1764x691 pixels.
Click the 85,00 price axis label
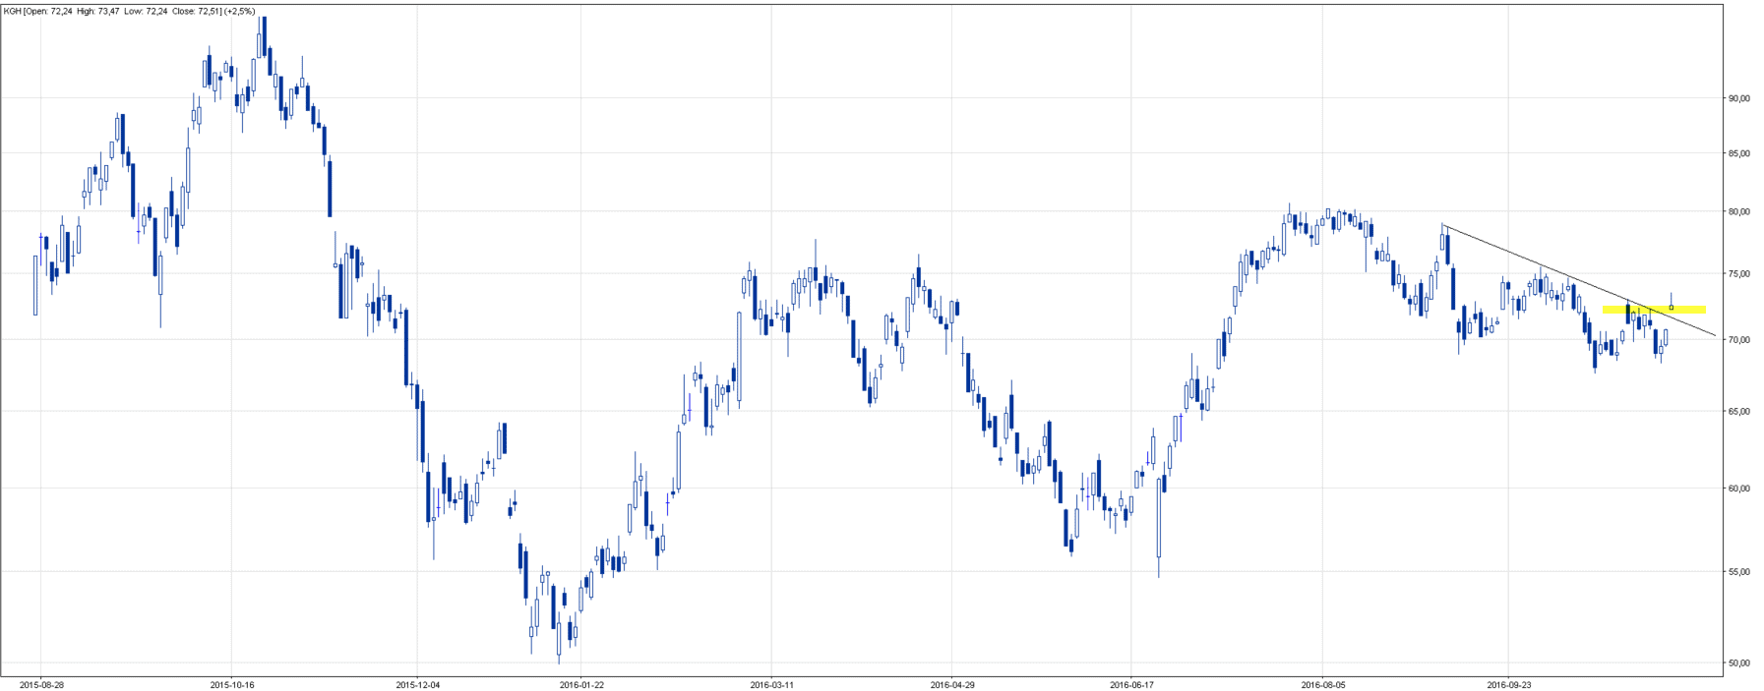1738,153
